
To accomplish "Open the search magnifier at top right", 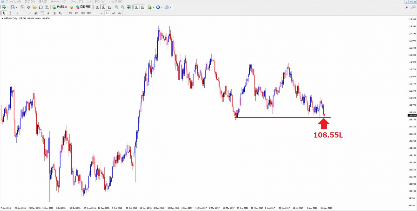I will [x=407, y=7].
